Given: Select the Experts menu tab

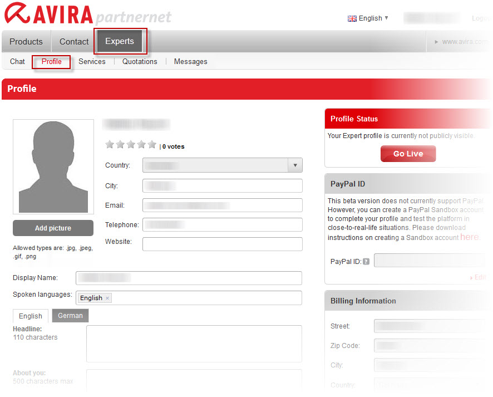Looking at the screenshot, I should [120, 41].
